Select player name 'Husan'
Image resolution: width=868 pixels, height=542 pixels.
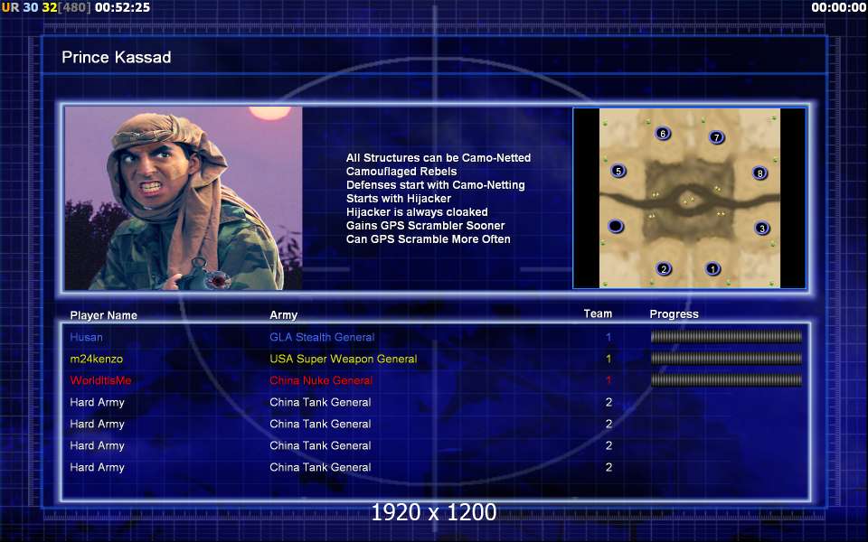click(x=87, y=337)
